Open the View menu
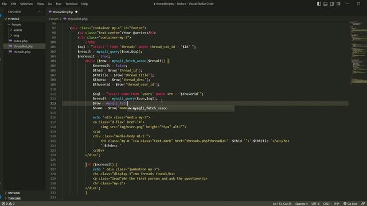Screen dimensions: 367x206 40,4
